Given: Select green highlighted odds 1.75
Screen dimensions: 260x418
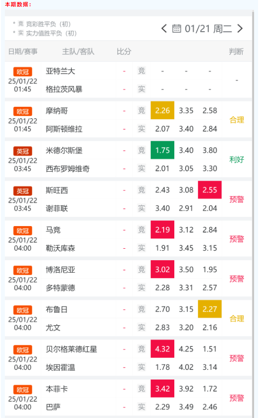Looking at the screenshot, I should point(162,150).
